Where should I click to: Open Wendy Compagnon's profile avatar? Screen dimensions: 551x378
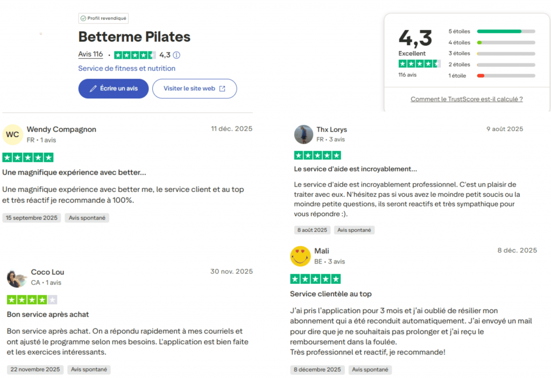pos(12,134)
